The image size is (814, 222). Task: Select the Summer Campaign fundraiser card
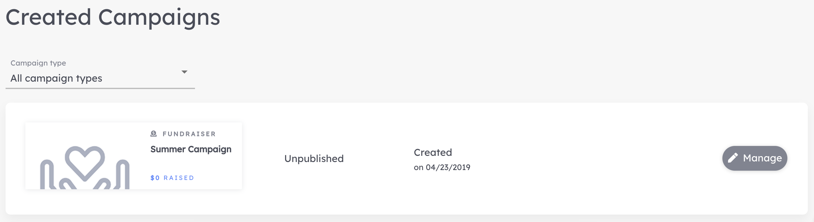coord(134,156)
